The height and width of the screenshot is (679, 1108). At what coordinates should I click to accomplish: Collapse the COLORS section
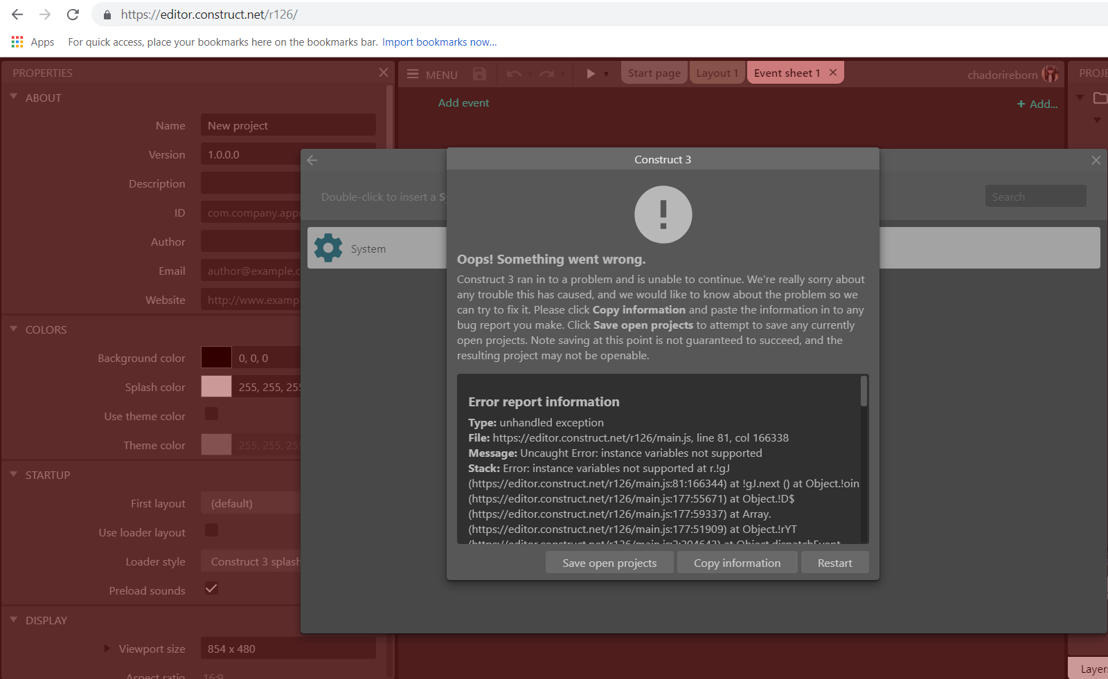(x=12, y=329)
